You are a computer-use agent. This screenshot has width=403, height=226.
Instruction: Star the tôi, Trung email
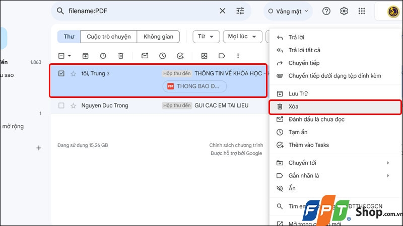[x=73, y=74]
